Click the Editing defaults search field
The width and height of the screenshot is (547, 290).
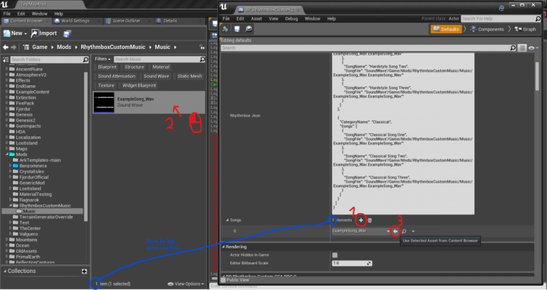pyautogui.click(x=368, y=48)
